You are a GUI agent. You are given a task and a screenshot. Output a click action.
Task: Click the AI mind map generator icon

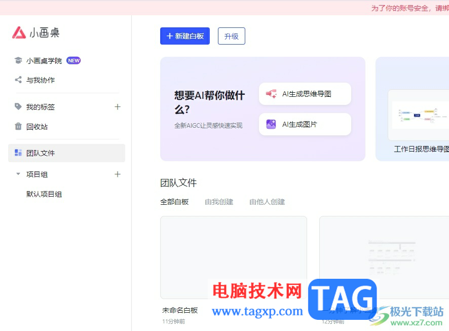(271, 94)
